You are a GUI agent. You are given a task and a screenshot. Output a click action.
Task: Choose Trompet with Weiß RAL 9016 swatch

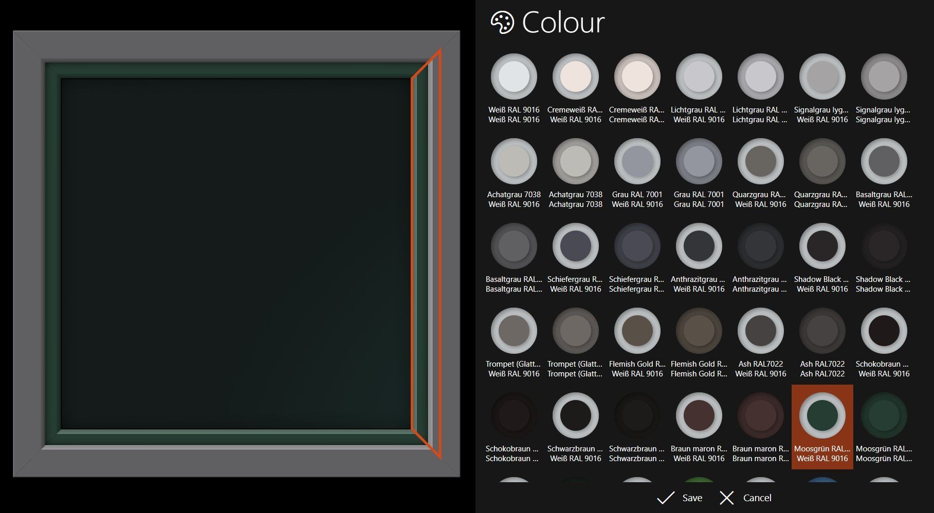click(514, 331)
